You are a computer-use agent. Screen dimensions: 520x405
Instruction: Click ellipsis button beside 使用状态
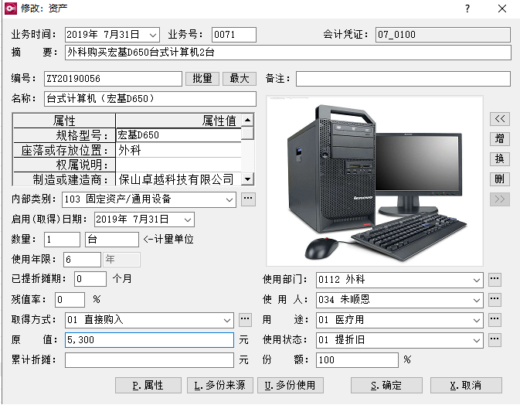(495, 339)
